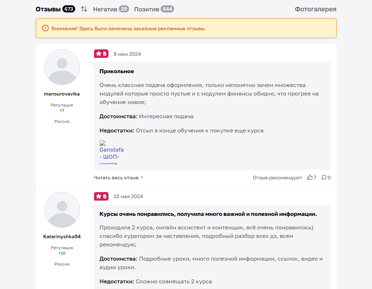
Task: Click the reputation +10 value
Action: coord(62,253)
